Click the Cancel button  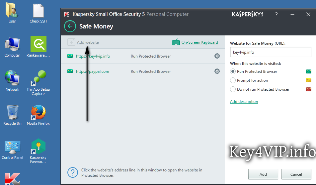point(296,174)
